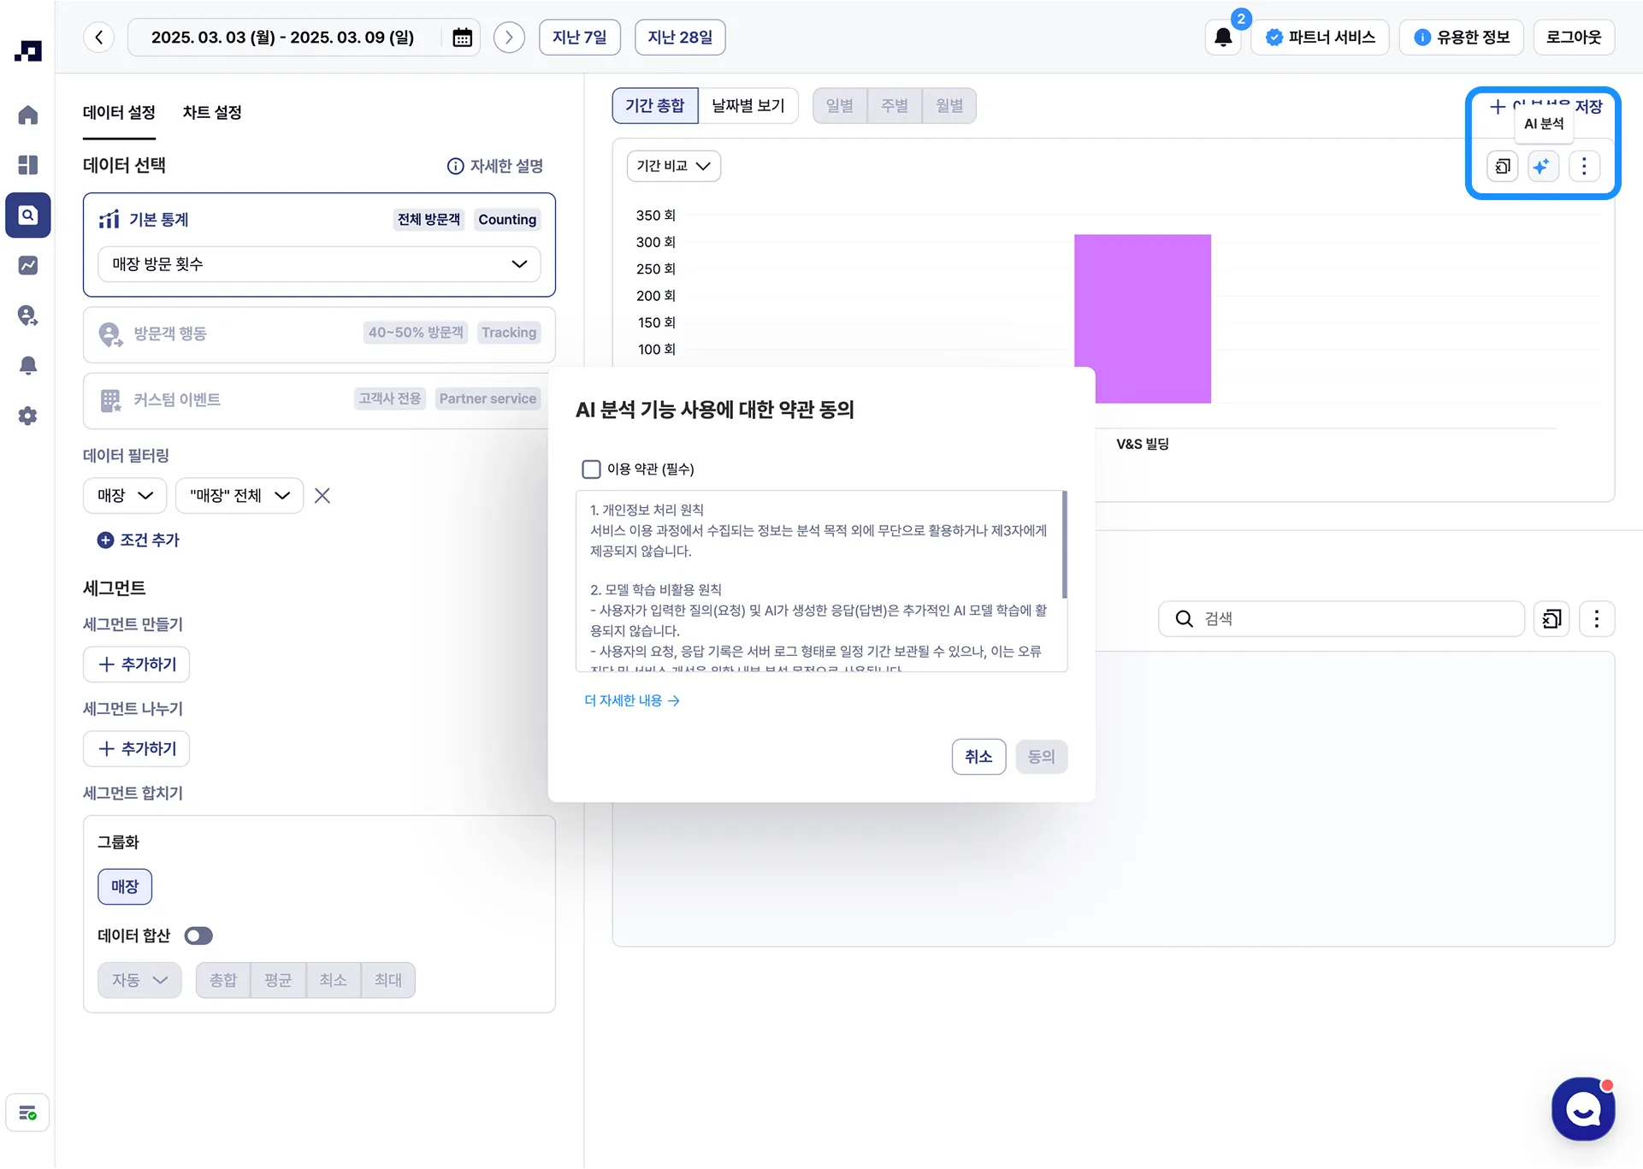Check the 이용 약관 (필수) checkbox
The height and width of the screenshot is (1169, 1643).
pos(591,469)
